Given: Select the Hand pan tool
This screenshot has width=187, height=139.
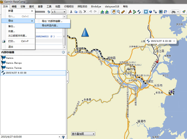Looking at the screenshot, I should coord(114,12).
